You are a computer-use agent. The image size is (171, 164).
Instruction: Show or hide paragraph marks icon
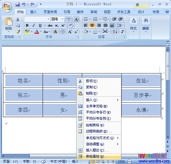pyautogui.click(x=123, y=32)
